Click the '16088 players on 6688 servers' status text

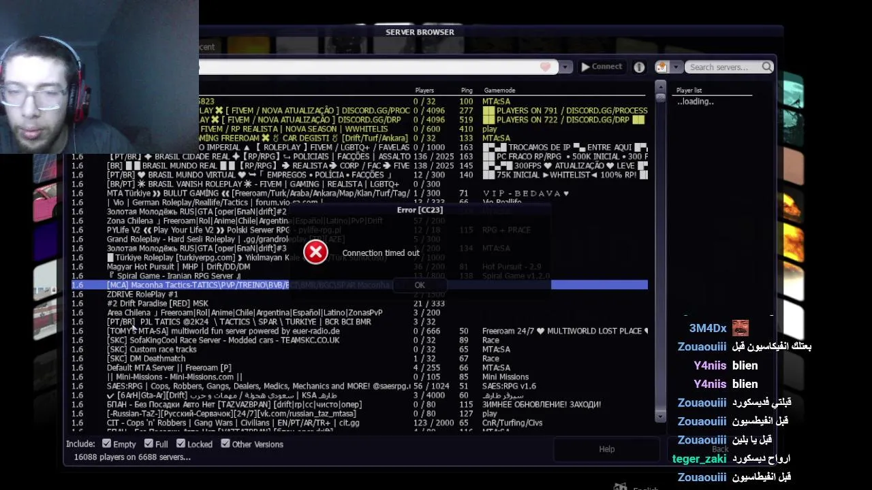[132, 457]
